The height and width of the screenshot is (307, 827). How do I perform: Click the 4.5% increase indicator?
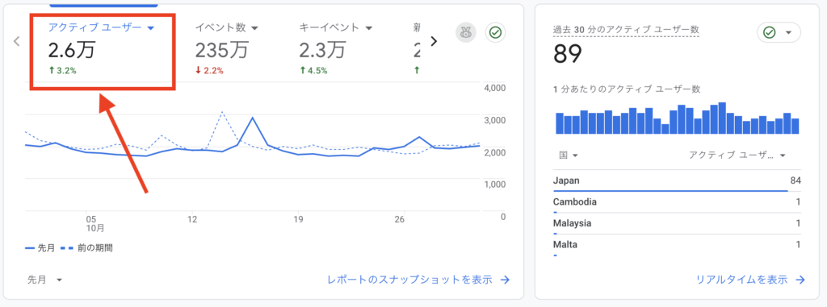(313, 70)
